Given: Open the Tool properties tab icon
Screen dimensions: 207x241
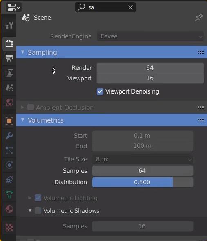Looking at the screenshot, I should pos(9,25).
